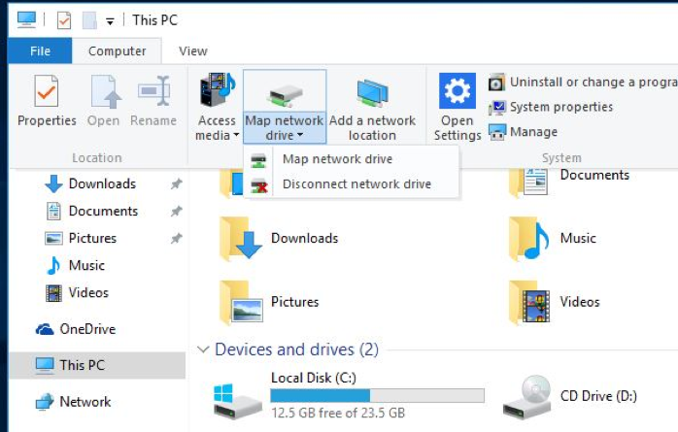Click the Rename ribbon button

(153, 101)
